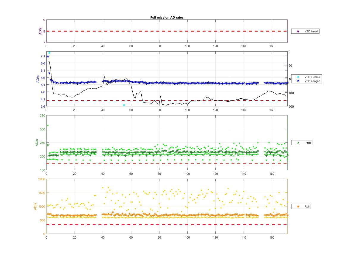This screenshot has height=263, width=357.
Task: Click y-axis tick 1500 in Roll plot
Action: (x=42, y=193)
